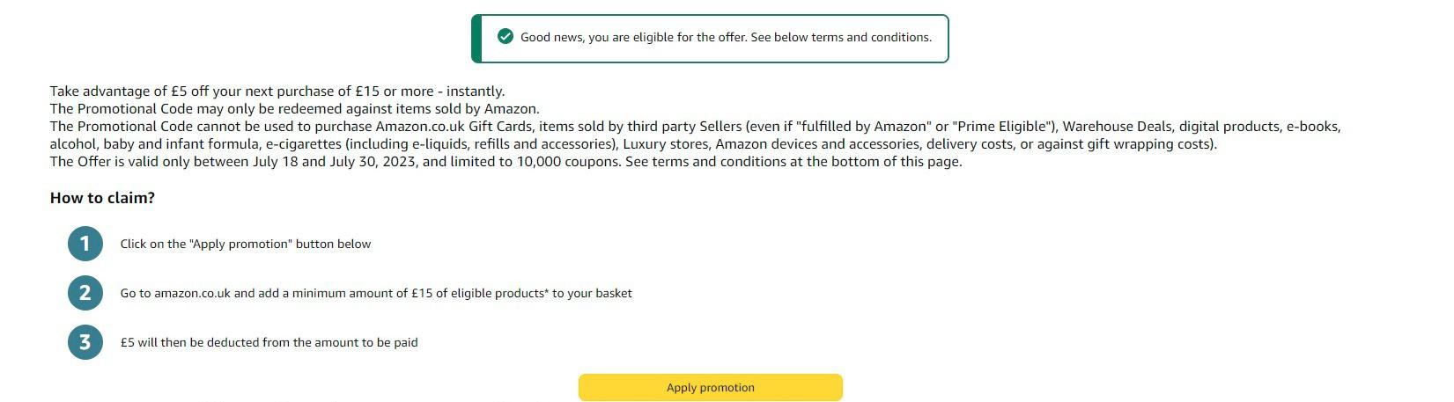Click the 'Go to amazon.co.uk' step text
This screenshot has width=1454, height=402.
[x=376, y=293]
